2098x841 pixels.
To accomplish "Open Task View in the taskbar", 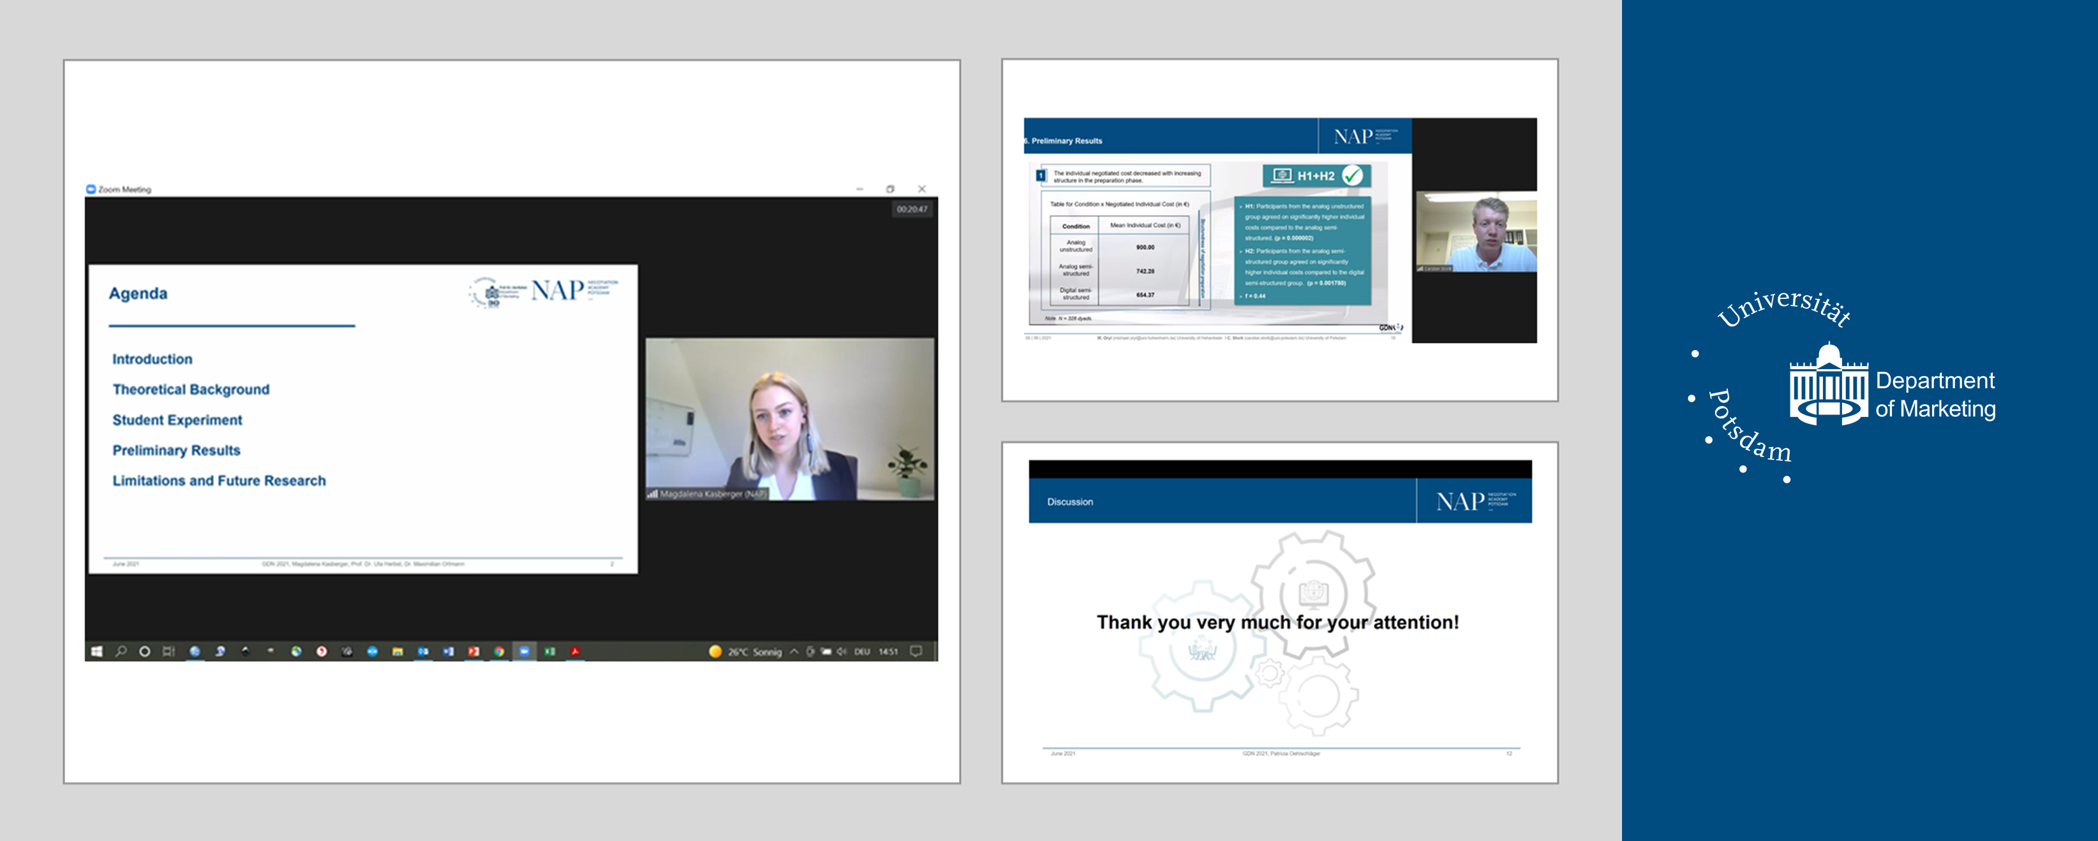I will pyautogui.click(x=168, y=651).
